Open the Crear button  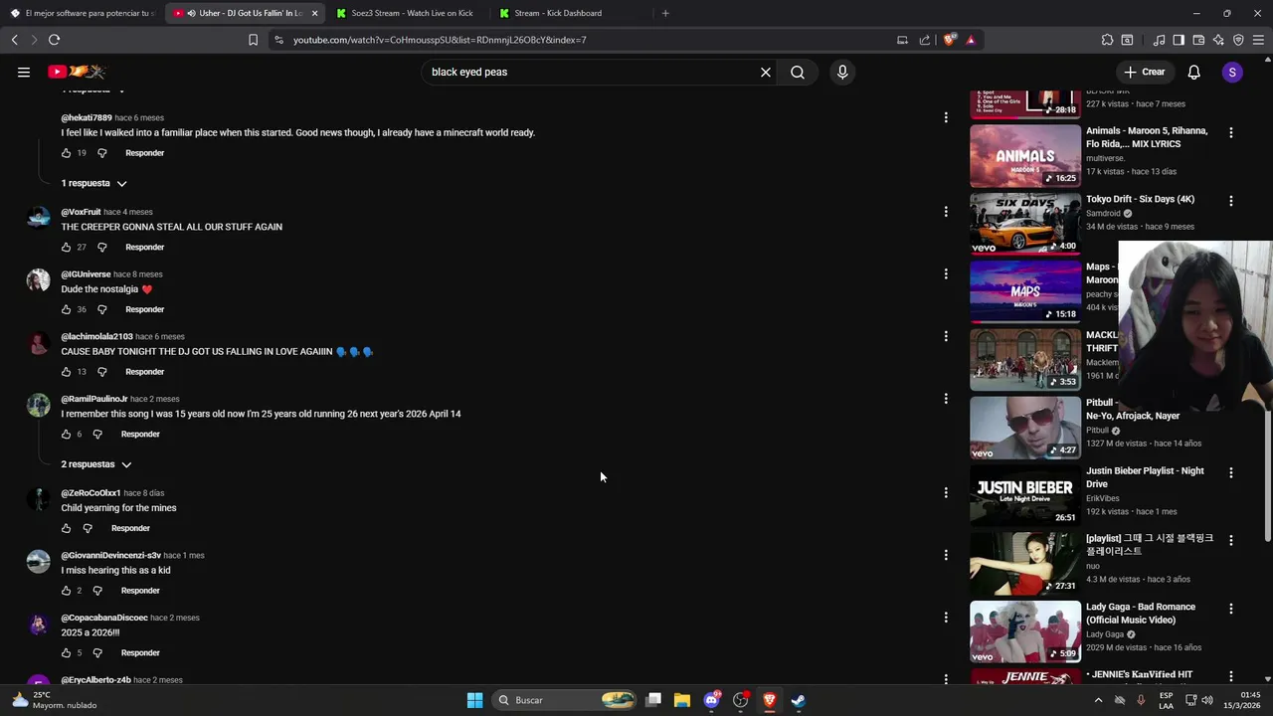pos(1144,72)
